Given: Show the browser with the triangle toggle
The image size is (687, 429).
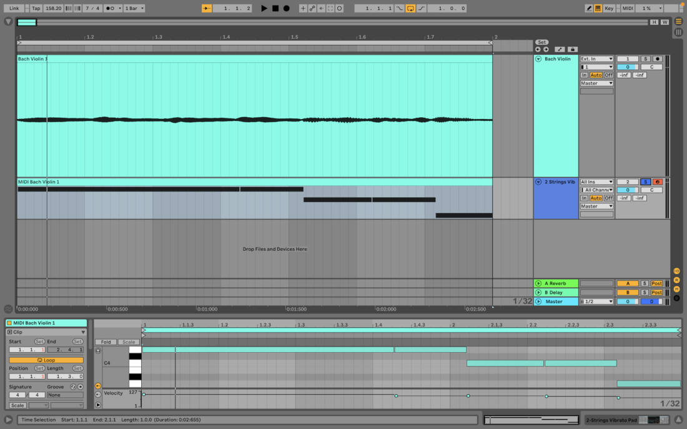Looking at the screenshot, I should point(8,21).
